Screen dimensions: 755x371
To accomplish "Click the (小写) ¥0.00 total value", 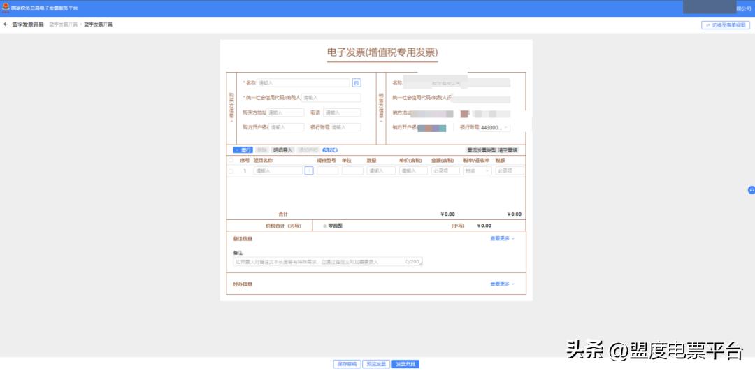I will pyautogui.click(x=484, y=226).
